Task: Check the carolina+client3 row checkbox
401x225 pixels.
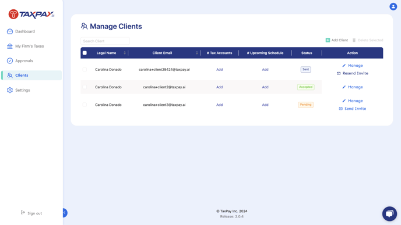Action: point(85,105)
